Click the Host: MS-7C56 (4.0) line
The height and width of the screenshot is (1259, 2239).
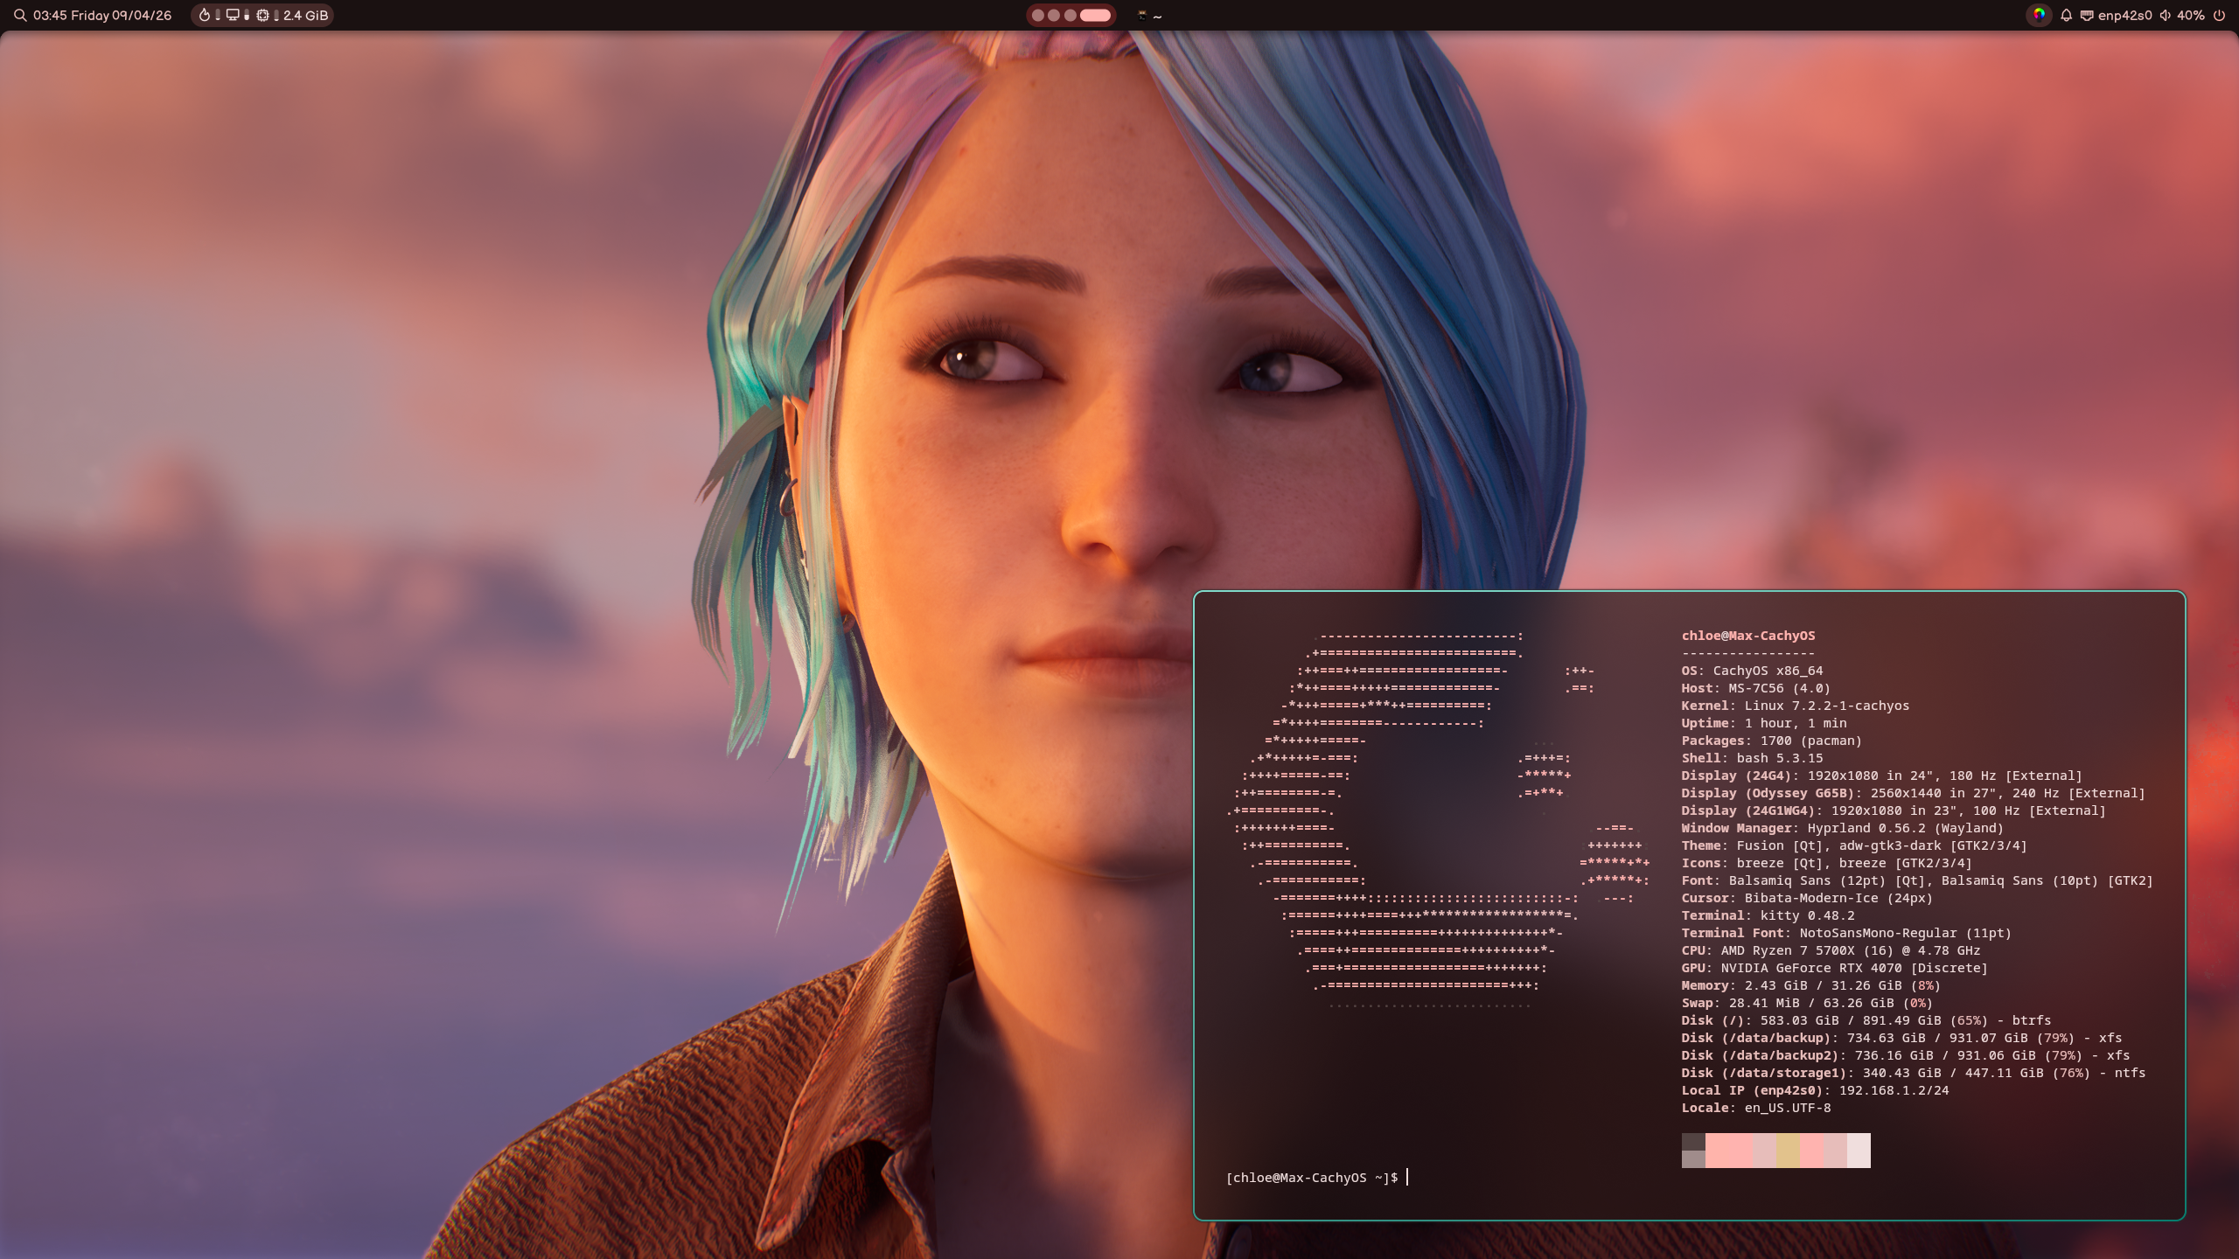[x=1755, y=688]
